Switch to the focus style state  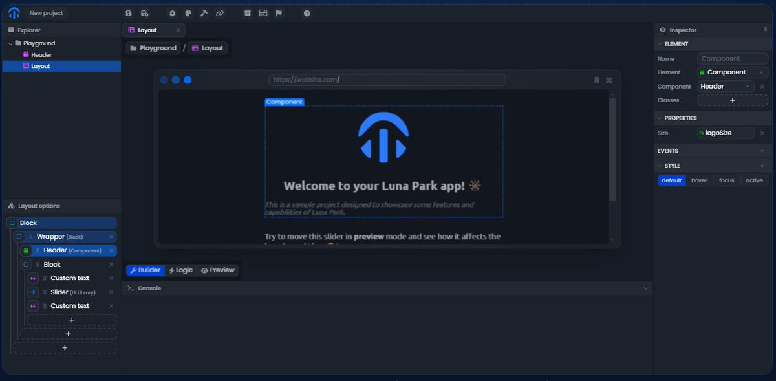(x=726, y=180)
